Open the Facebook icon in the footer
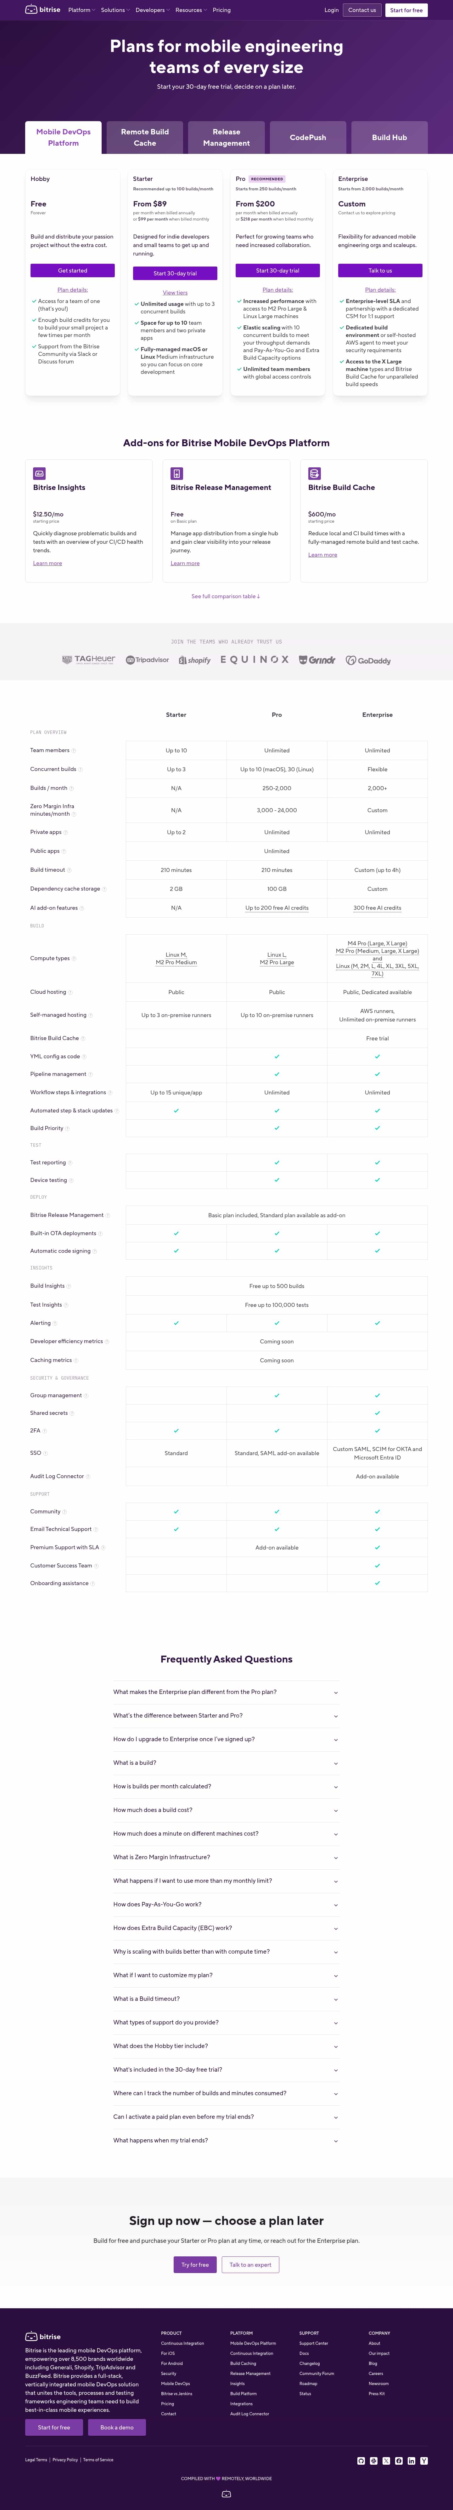Image resolution: width=453 pixels, height=2510 pixels. click(399, 2461)
